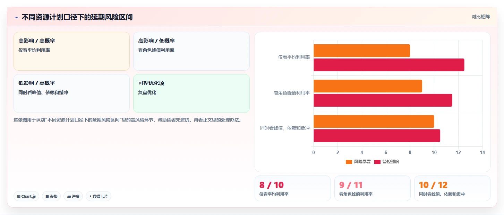Viewport: 504px width, 215px height.
Task: Click the chart axis label 看角色峰值利用率
Action: [292, 93]
